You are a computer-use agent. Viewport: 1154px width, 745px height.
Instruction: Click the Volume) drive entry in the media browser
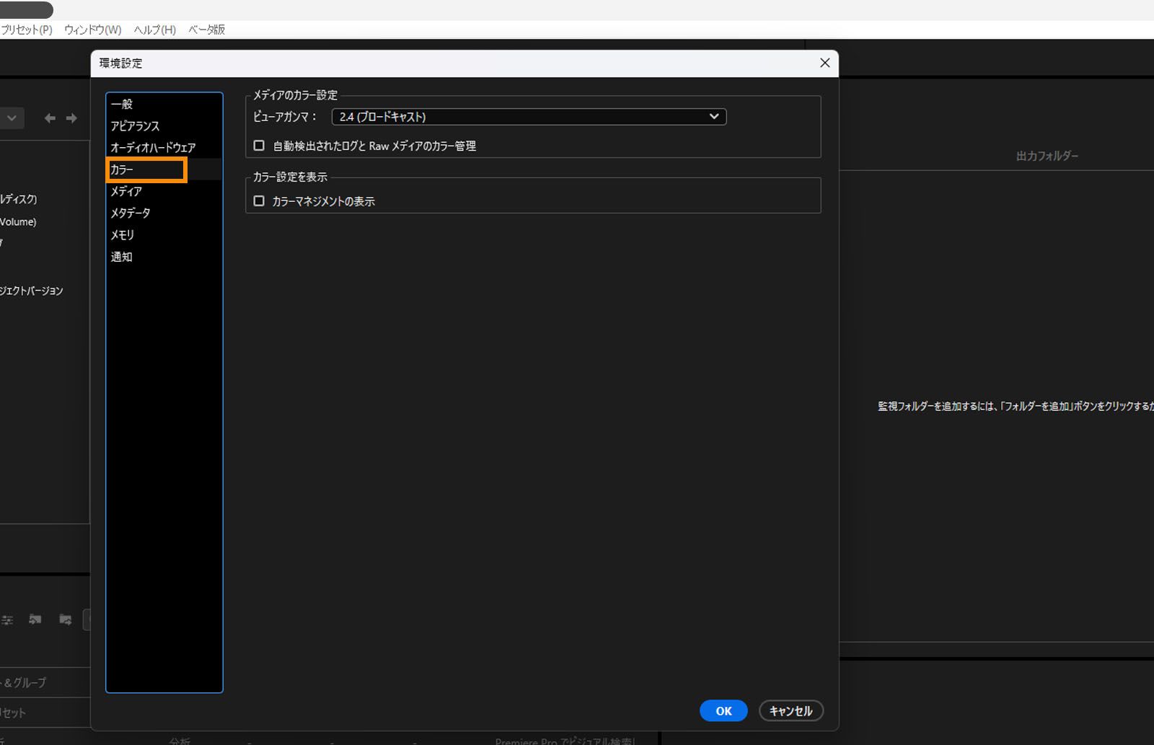click(18, 221)
